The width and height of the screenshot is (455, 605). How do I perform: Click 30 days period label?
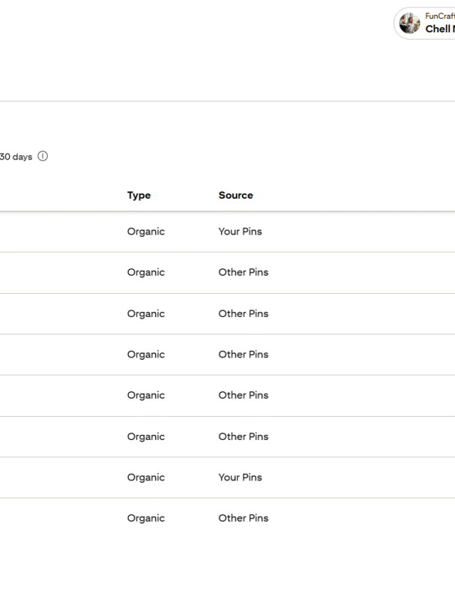click(16, 157)
